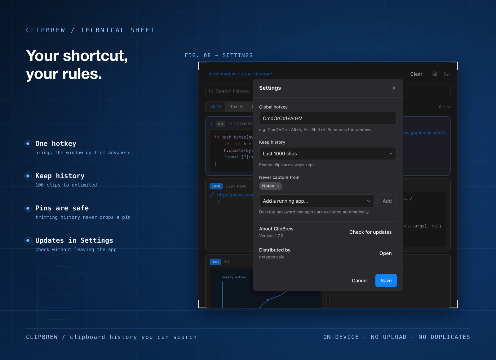Close the Settings dialog

[x=394, y=88]
